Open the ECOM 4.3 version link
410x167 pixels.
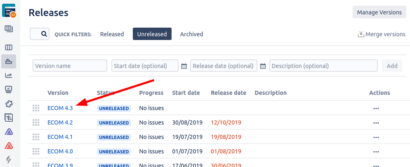tap(60, 108)
